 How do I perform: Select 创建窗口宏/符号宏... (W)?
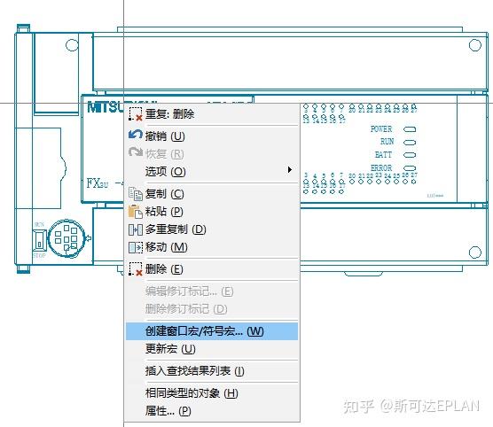pos(212,331)
